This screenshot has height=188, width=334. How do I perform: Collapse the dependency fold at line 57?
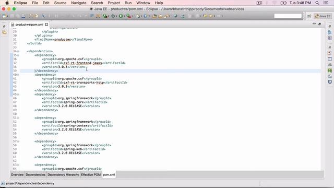coord(18,142)
